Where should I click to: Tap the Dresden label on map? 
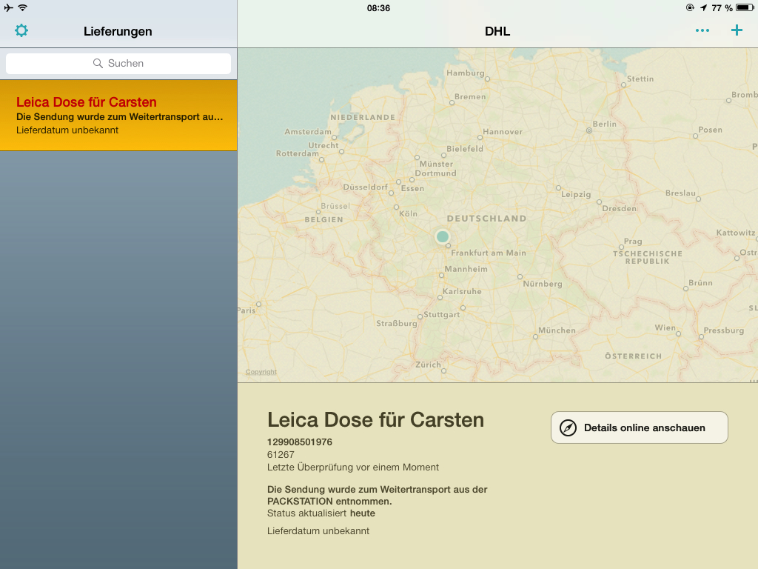tap(620, 208)
